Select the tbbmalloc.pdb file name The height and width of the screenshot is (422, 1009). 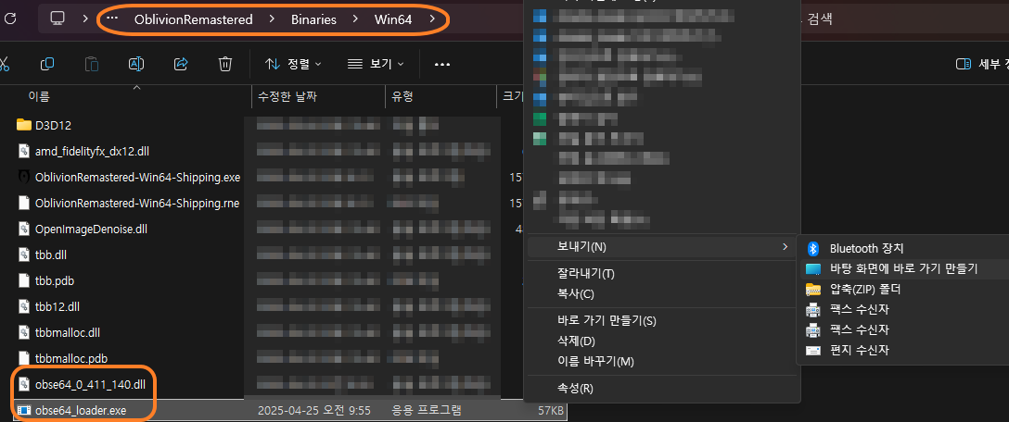click(70, 358)
